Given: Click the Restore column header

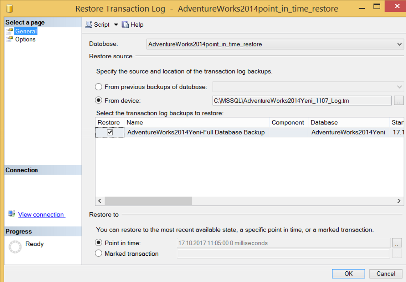Looking at the screenshot, I should click(110, 122).
